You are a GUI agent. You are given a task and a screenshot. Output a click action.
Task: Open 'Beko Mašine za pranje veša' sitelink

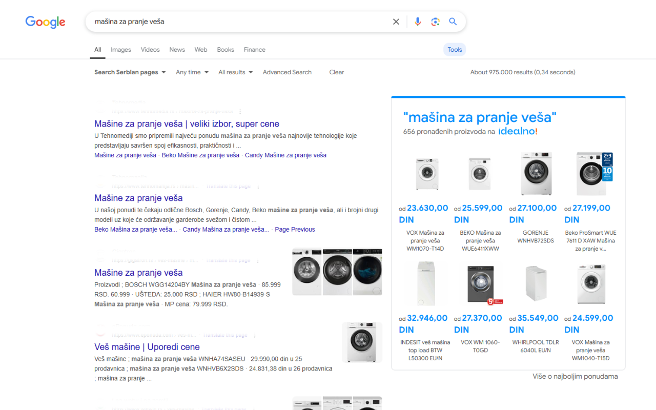200,155
